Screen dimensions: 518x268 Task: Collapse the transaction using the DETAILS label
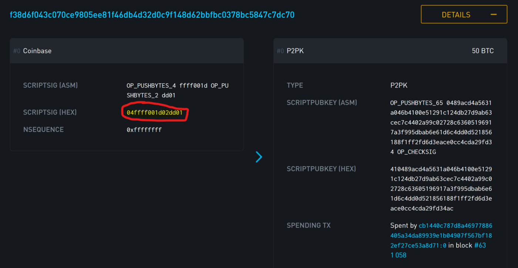click(x=456, y=15)
